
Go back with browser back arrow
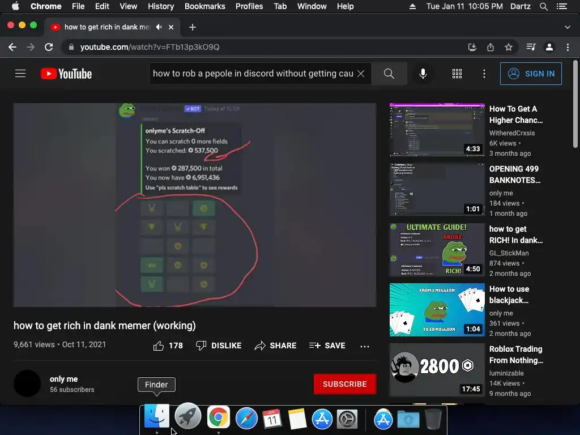[x=12, y=47]
